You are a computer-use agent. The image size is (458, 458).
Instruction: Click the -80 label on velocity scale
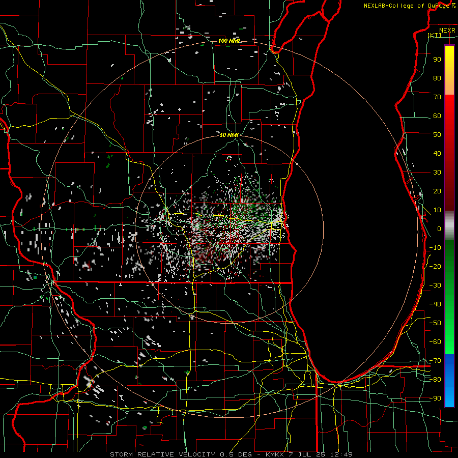pyautogui.click(x=435, y=380)
